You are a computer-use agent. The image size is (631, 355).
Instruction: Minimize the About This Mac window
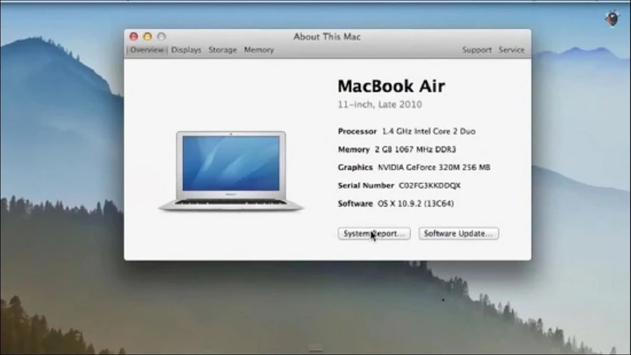pos(148,36)
